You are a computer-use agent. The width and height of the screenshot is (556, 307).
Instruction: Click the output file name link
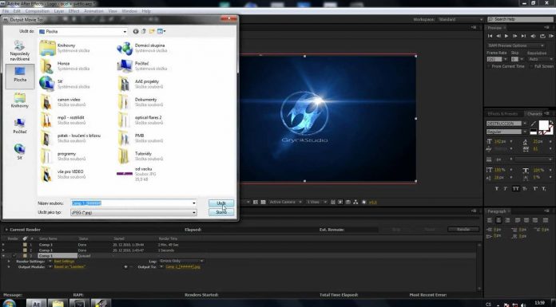click(x=183, y=266)
